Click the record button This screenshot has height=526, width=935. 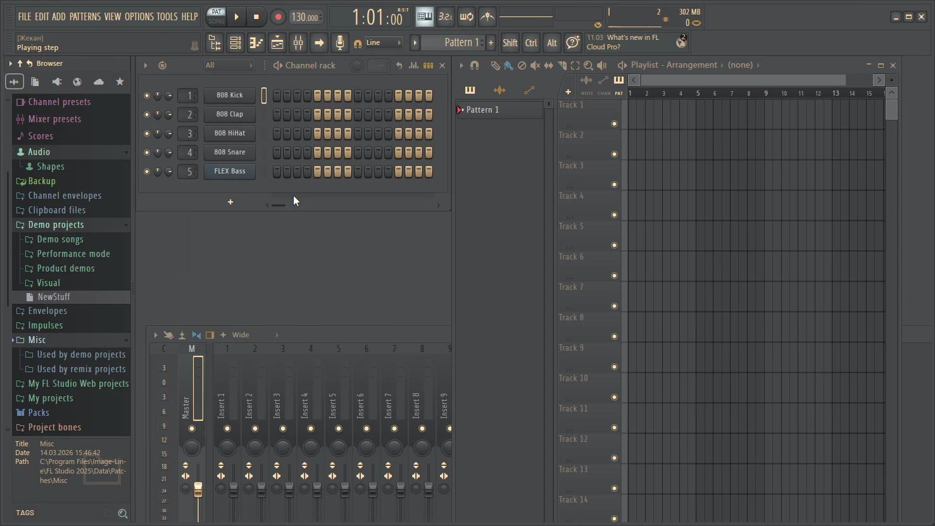click(277, 17)
